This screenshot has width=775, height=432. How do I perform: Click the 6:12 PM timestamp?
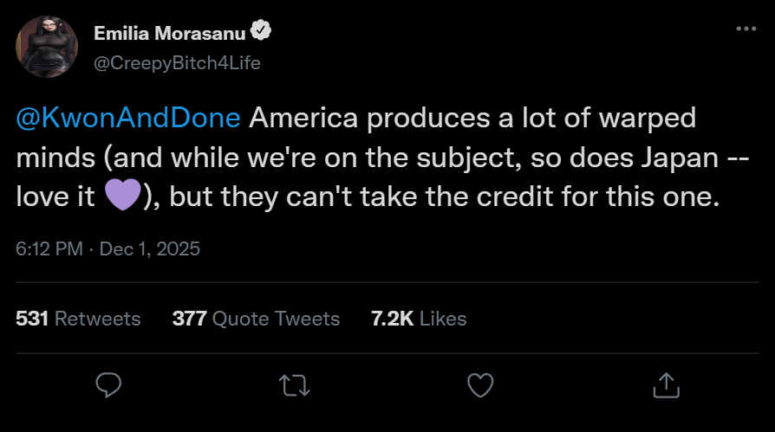49,249
